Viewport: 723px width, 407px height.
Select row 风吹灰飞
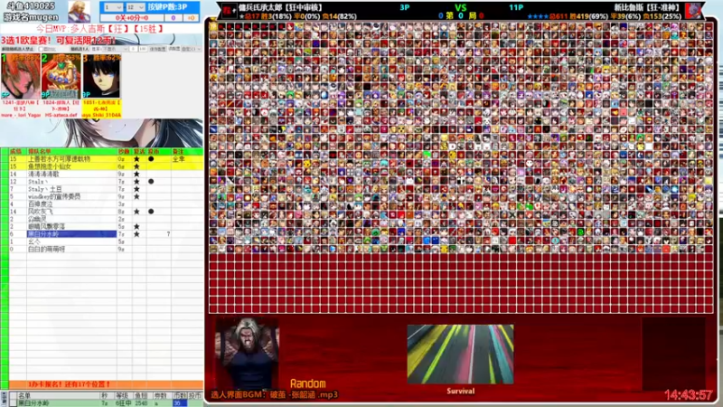point(106,212)
